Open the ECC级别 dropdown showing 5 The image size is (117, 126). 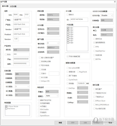coord(22,86)
